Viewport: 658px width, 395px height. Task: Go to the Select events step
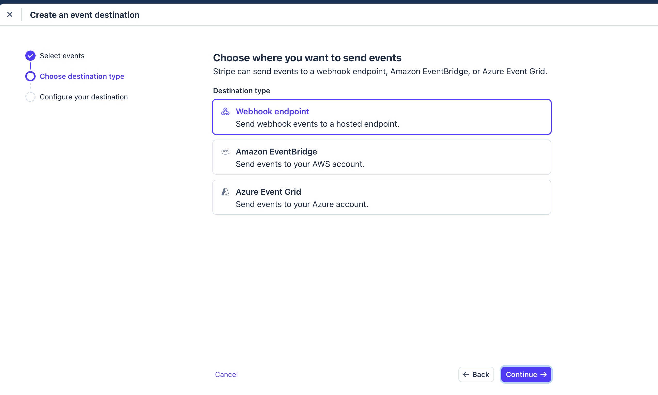click(x=62, y=56)
